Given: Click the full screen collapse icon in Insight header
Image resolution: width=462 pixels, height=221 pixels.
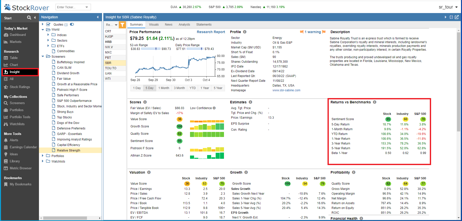Looking at the screenshot, I should tap(451, 17).
